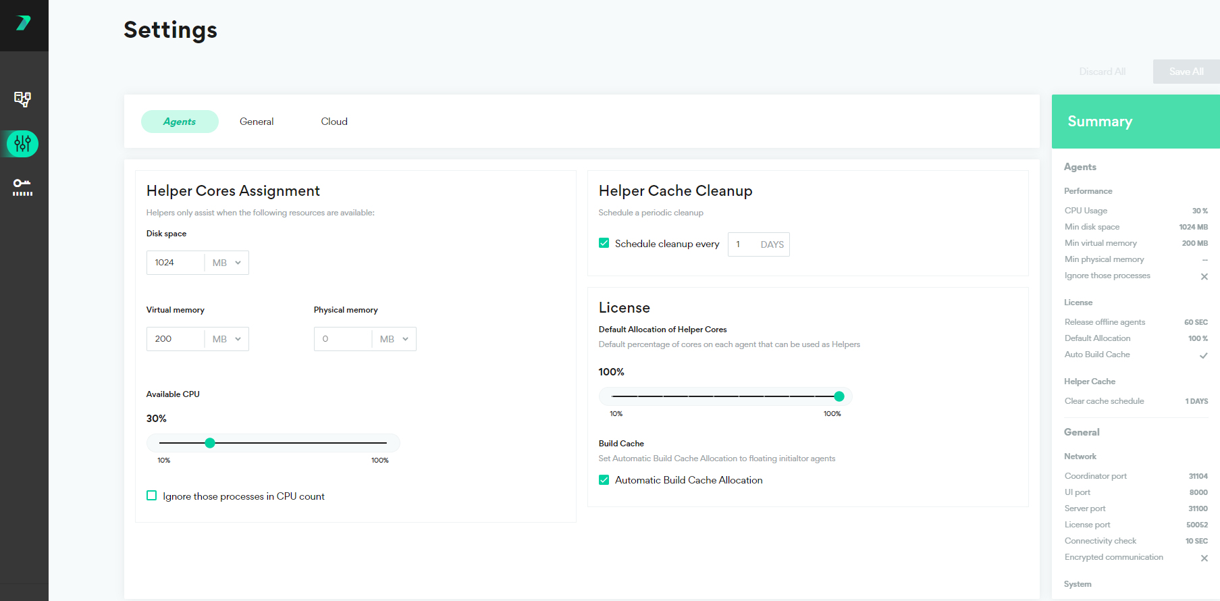The width and height of the screenshot is (1220, 601).
Task: Switch to the Cloud tab
Action: [334, 122]
